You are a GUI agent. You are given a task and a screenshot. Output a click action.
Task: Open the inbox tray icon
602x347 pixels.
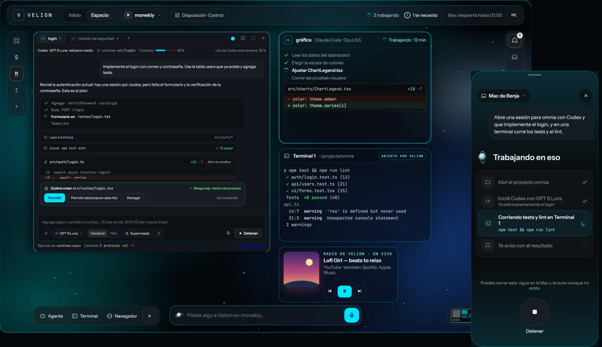coord(515,57)
